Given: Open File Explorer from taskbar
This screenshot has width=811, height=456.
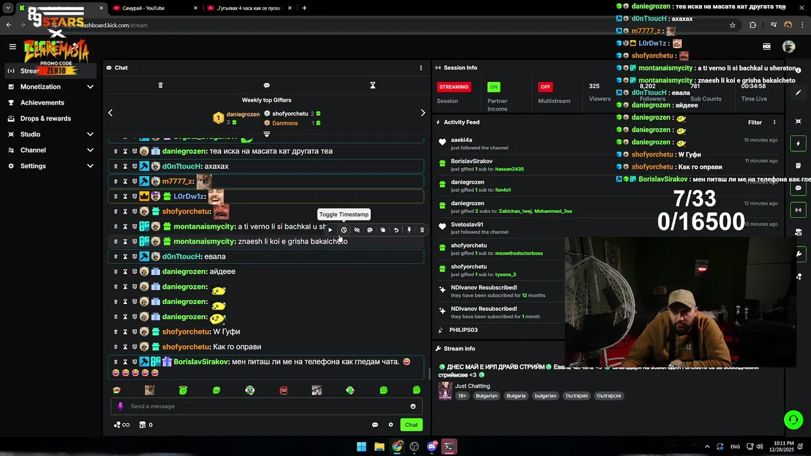Looking at the screenshot, I should click(379, 446).
